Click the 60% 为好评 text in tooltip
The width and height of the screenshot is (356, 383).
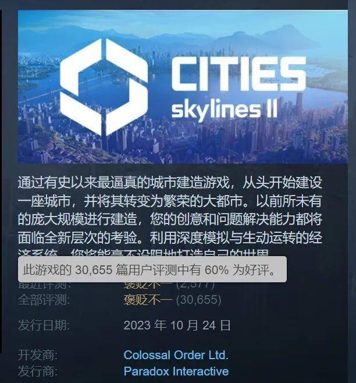[x=240, y=269]
